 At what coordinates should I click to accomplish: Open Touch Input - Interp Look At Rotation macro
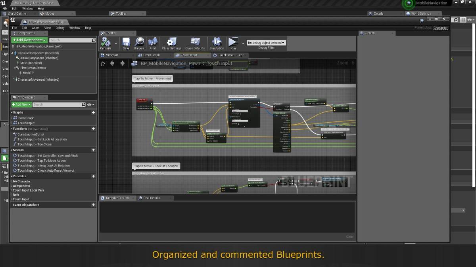pyautogui.click(x=44, y=166)
